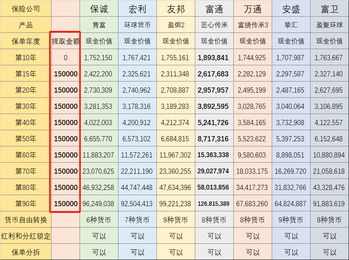
Task: Click 现金价值 header in the 富通 column
Action: [214, 41]
